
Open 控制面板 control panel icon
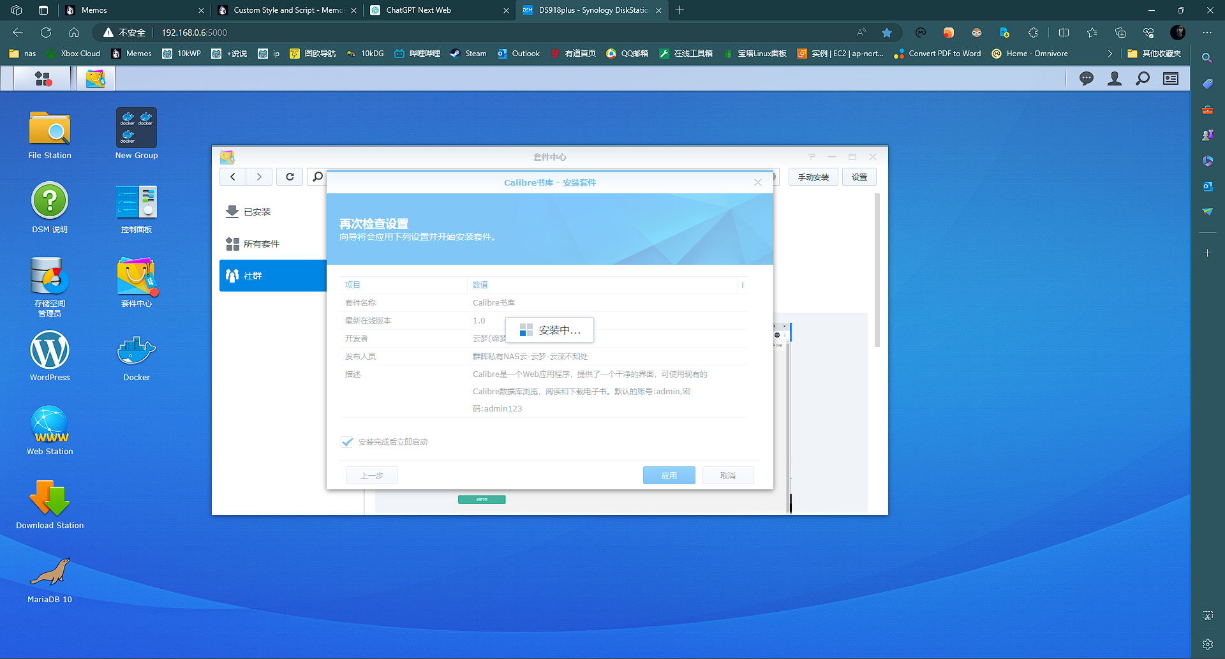[x=137, y=208]
